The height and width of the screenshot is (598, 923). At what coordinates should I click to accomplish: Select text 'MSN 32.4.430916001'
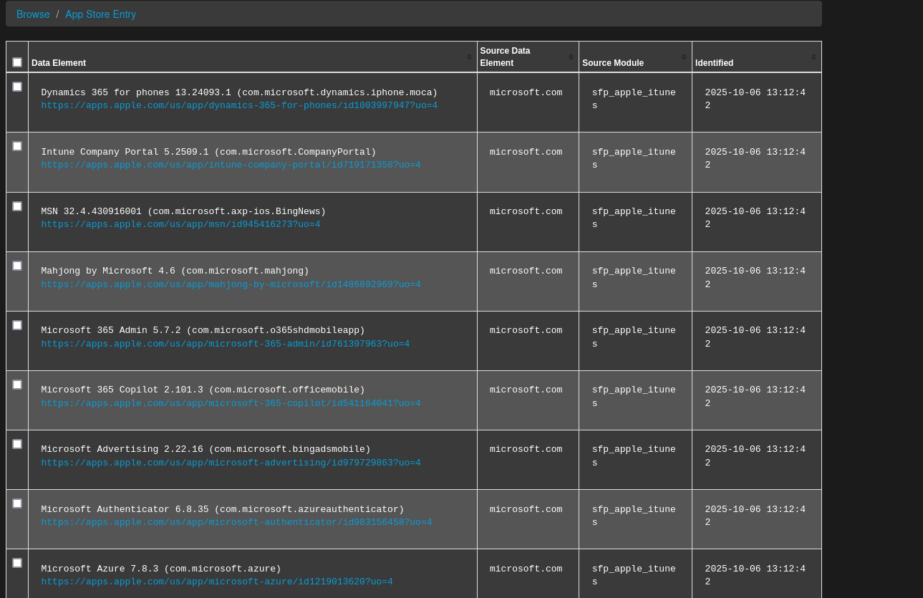pos(92,212)
